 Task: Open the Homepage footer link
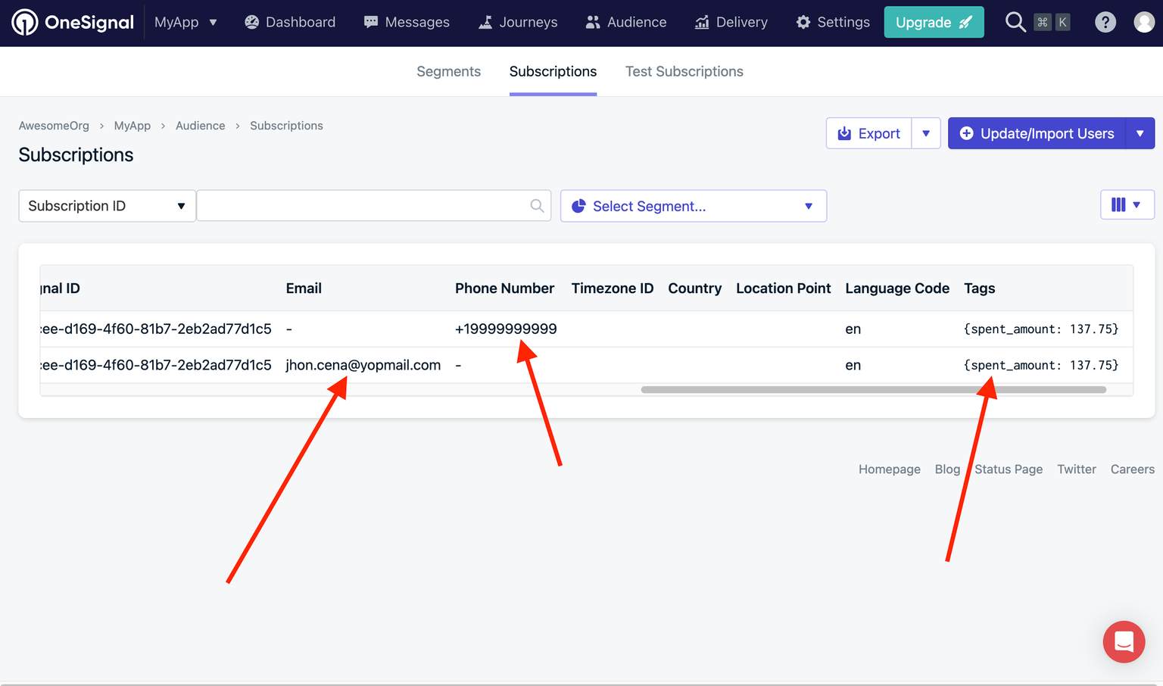click(x=890, y=469)
